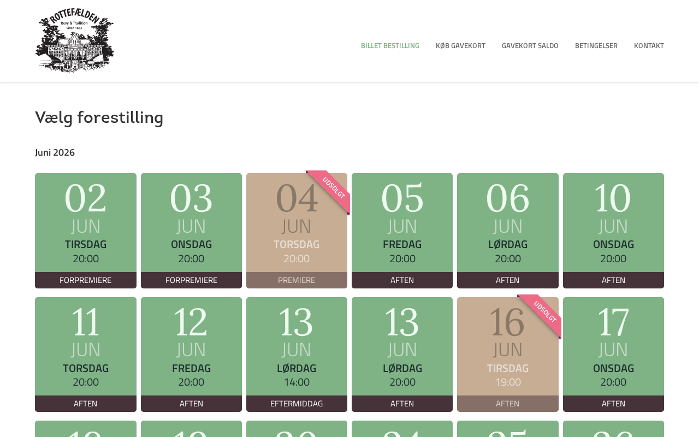Click the Udsolgt ribbon on 04 Jun

tap(333, 188)
